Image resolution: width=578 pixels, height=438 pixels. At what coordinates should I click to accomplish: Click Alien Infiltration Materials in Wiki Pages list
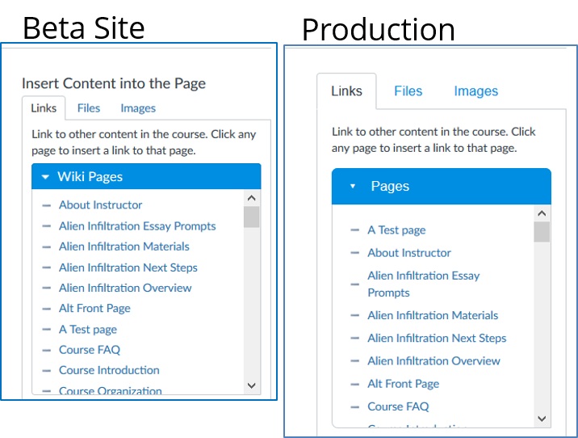(x=124, y=246)
